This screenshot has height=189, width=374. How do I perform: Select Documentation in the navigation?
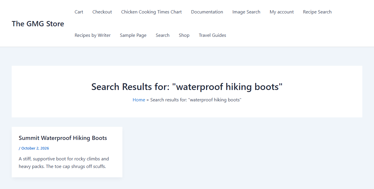pyautogui.click(x=207, y=12)
